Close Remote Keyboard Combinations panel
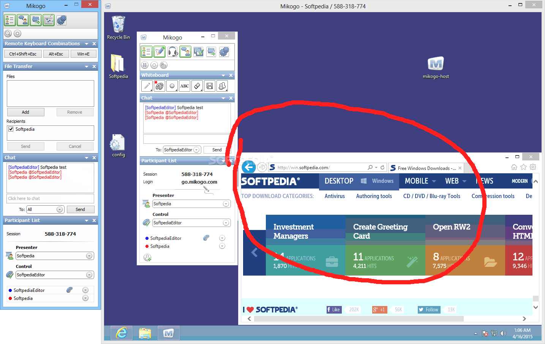The width and height of the screenshot is (545, 344). pos(94,44)
